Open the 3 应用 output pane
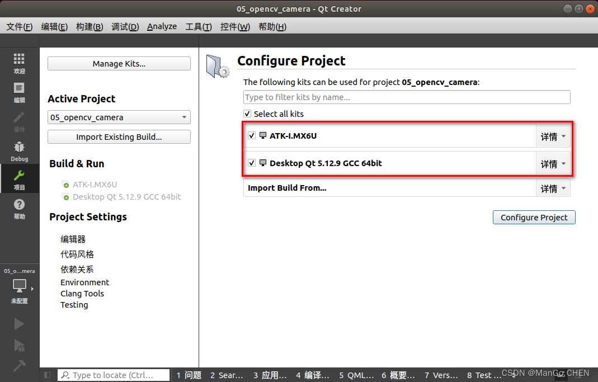Screen dimensions: 598x382 (x=270, y=375)
